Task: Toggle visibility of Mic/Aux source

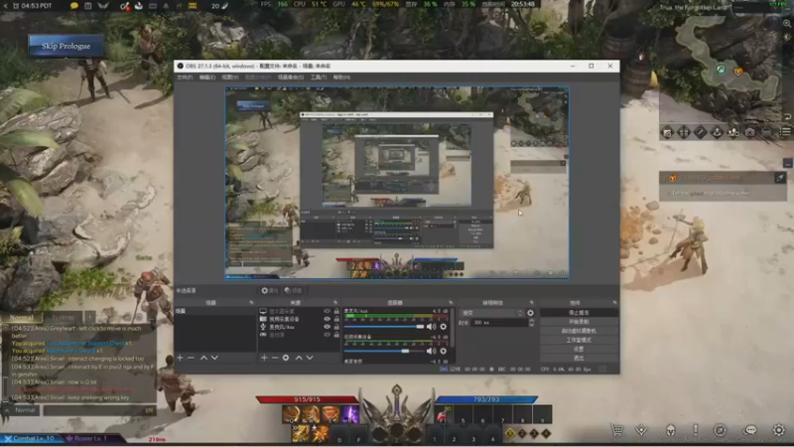Action: (x=328, y=328)
